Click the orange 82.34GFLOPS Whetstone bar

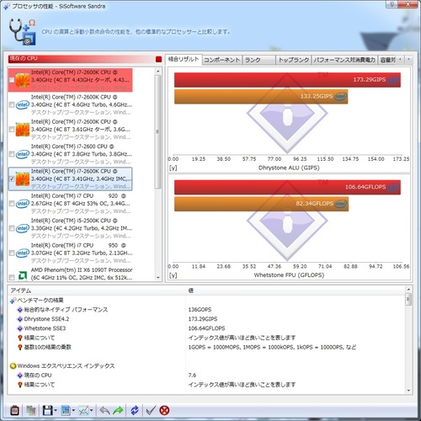[261, 204]
